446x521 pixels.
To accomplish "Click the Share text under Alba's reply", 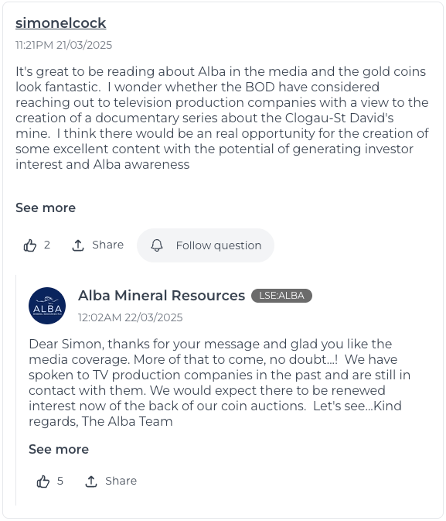I will (x=121, y=481).
